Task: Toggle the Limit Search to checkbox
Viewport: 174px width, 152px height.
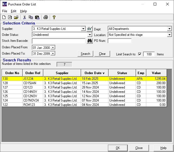Action: [140, 54]
